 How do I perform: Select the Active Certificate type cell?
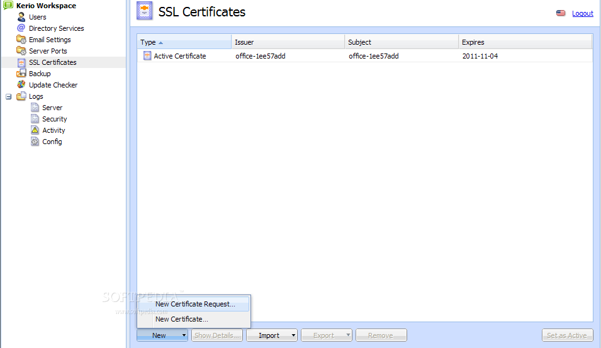click(180, 56)
